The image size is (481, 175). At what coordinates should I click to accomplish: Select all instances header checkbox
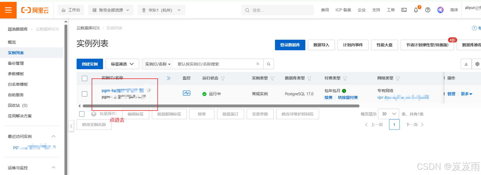85,78
